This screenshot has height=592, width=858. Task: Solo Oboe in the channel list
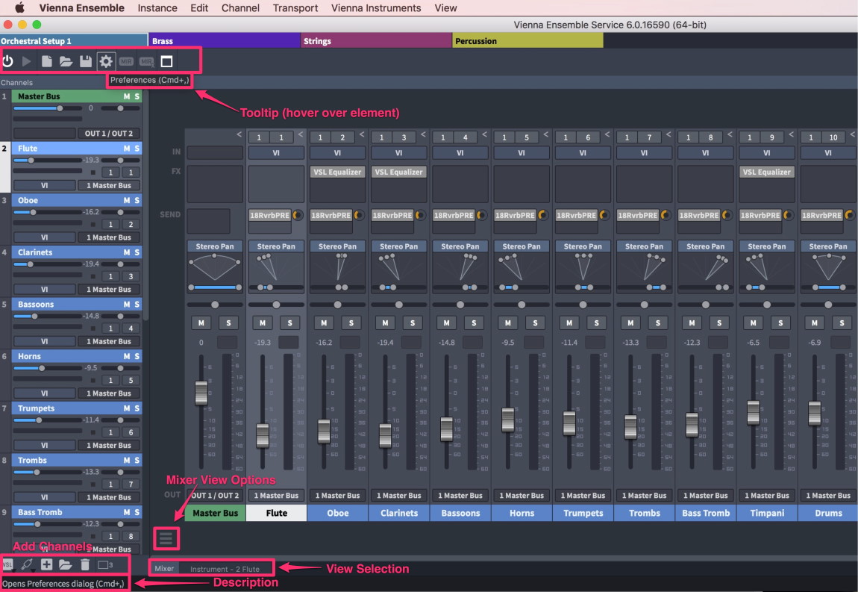tap(137, 200)
